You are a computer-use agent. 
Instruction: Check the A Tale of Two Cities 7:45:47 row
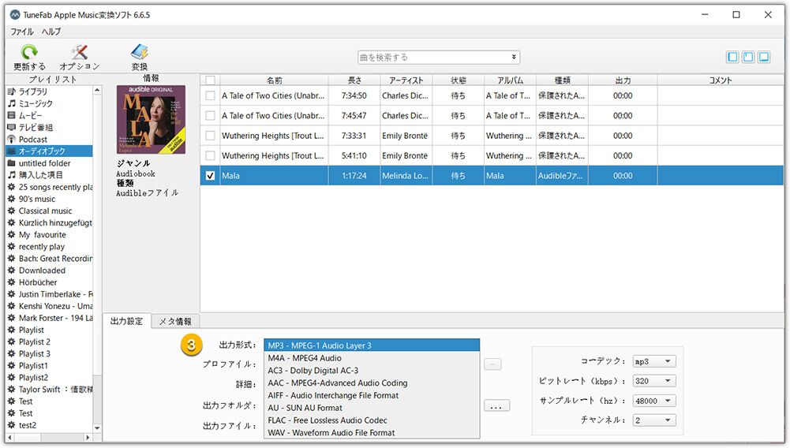pos(210,116)
